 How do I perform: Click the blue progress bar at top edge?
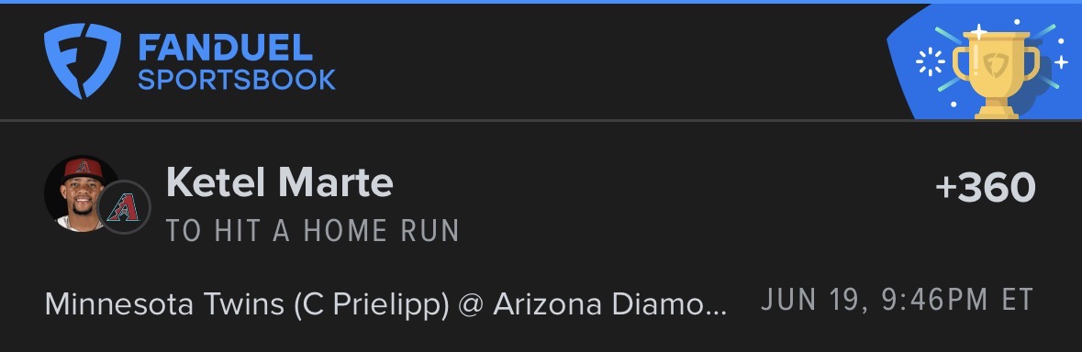[541, 2]
